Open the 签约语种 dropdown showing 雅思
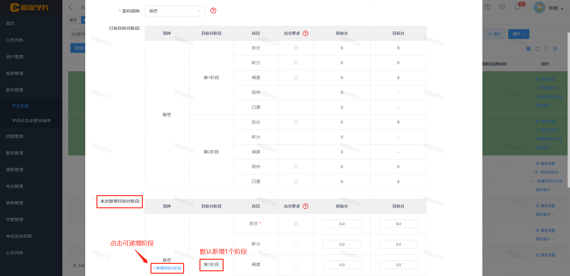570x276 pixels. [x=175, y=11]
